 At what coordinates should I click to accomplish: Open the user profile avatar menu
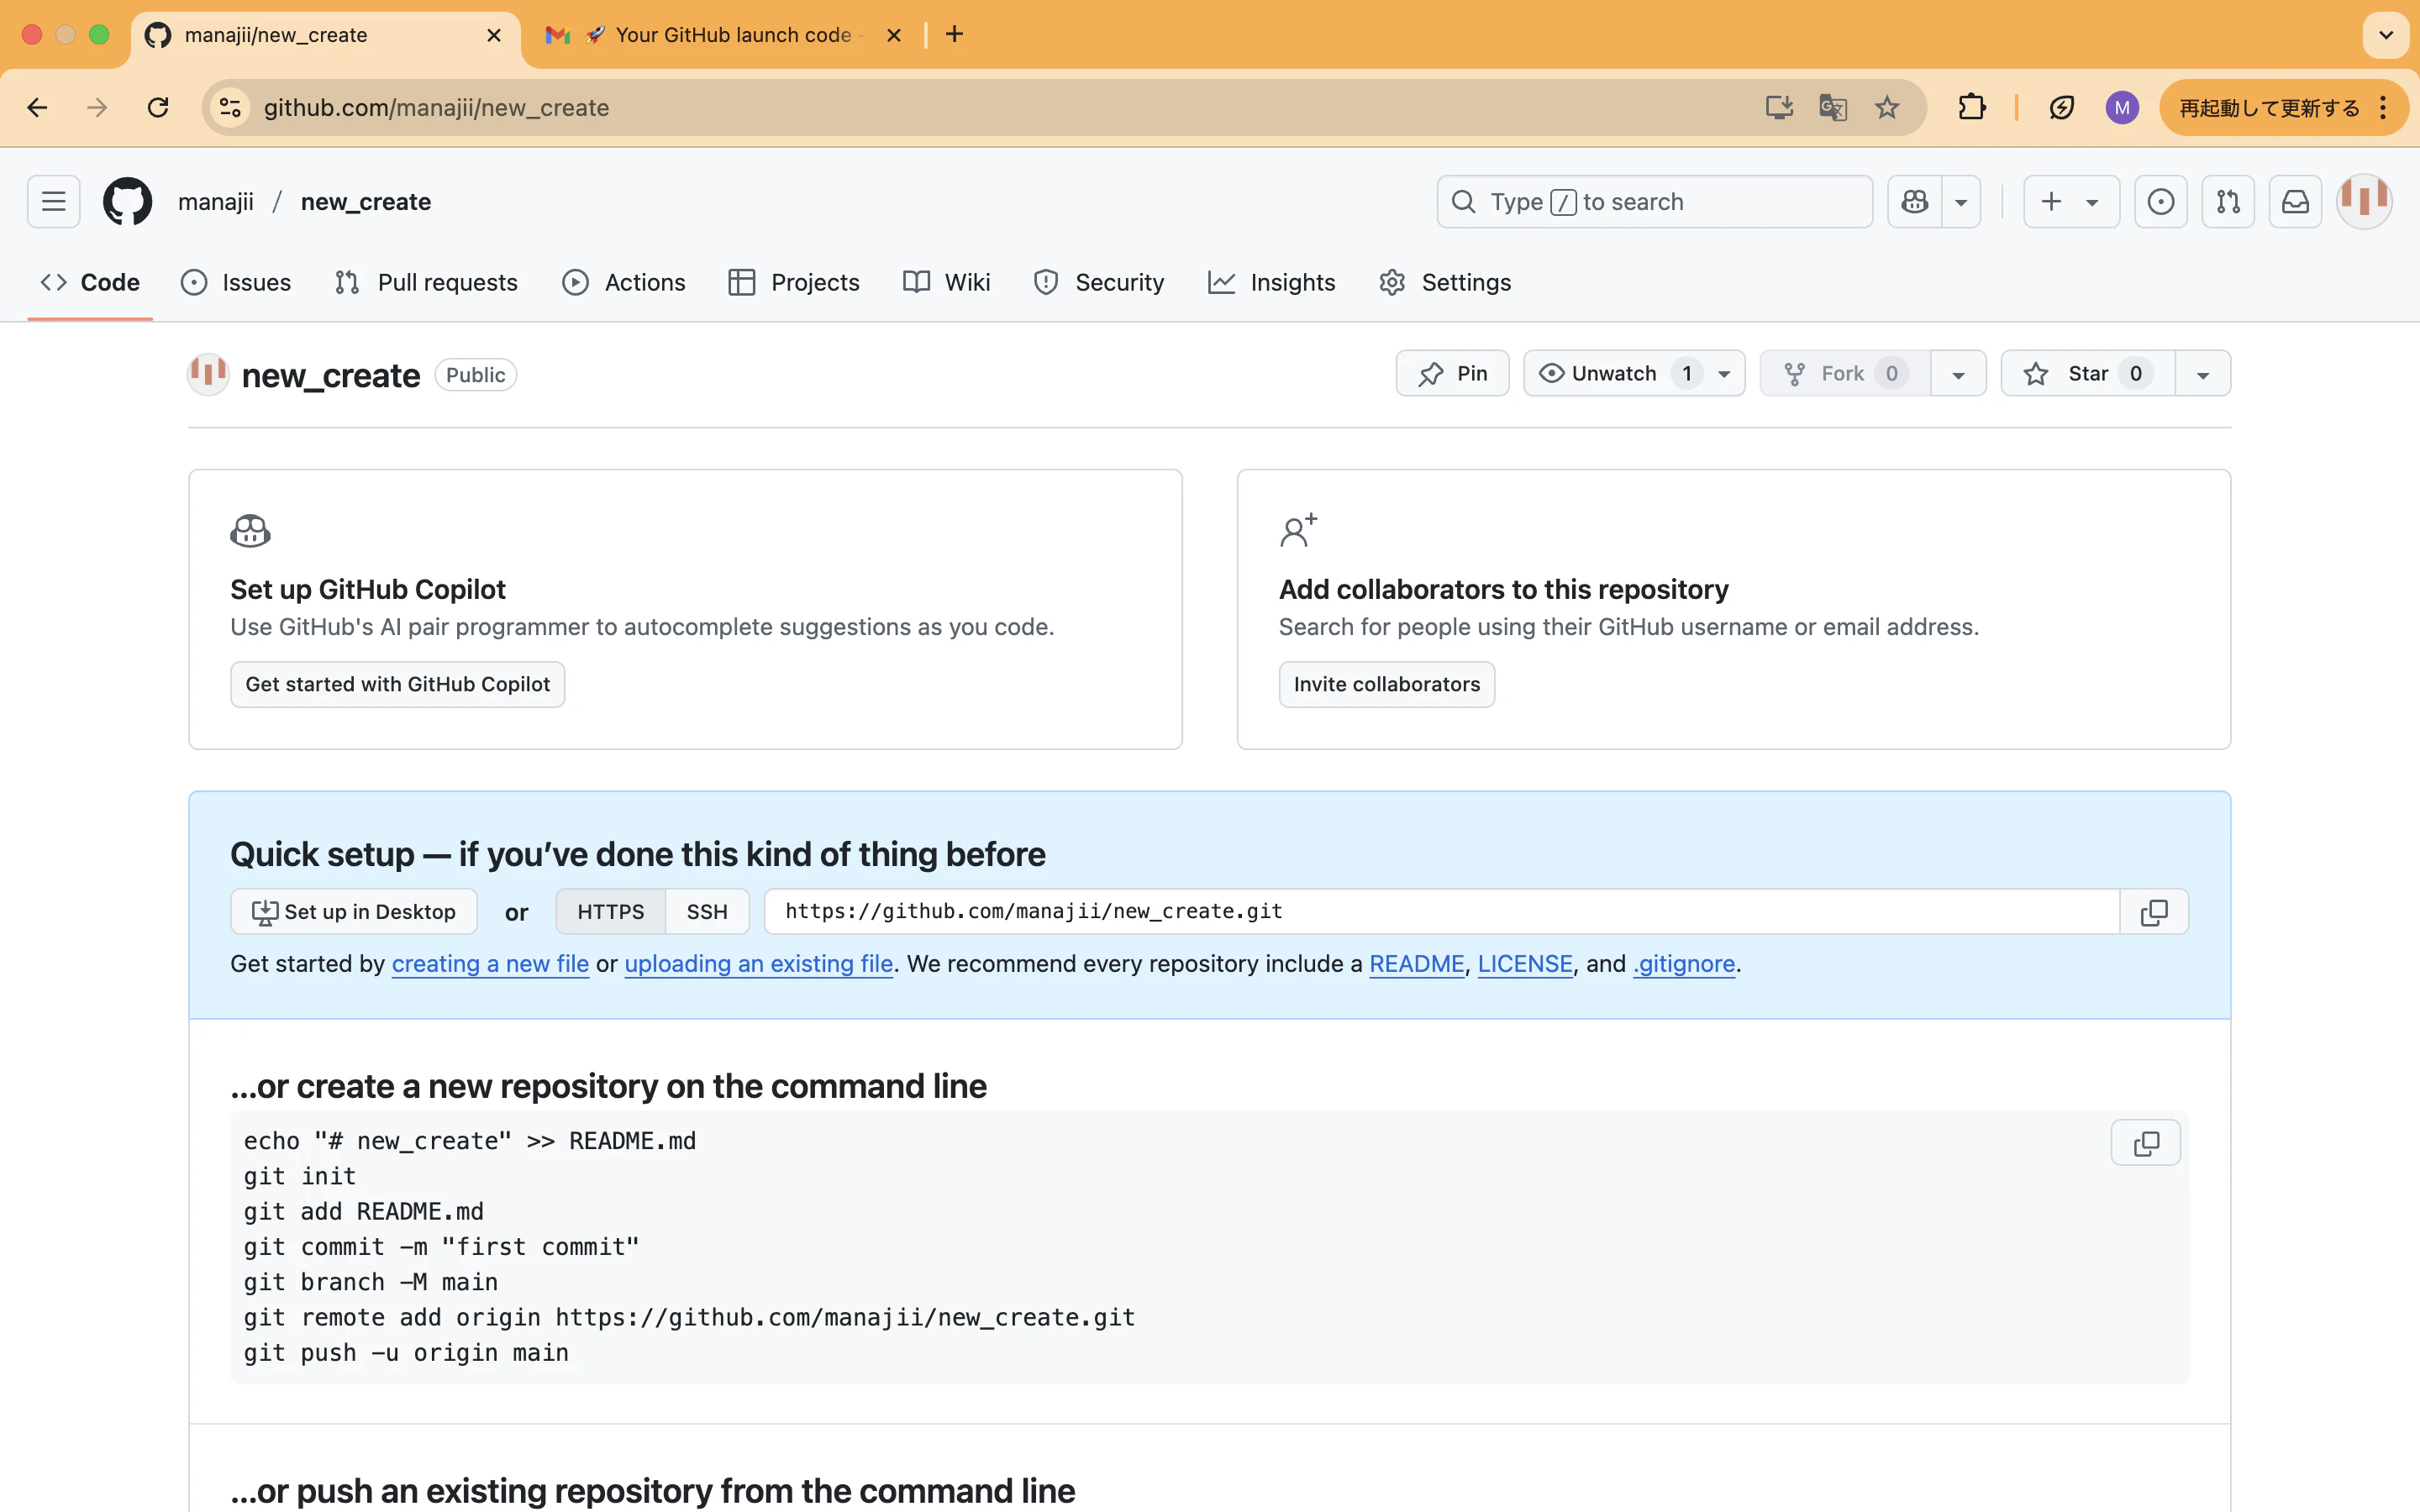coord(2364,201)
